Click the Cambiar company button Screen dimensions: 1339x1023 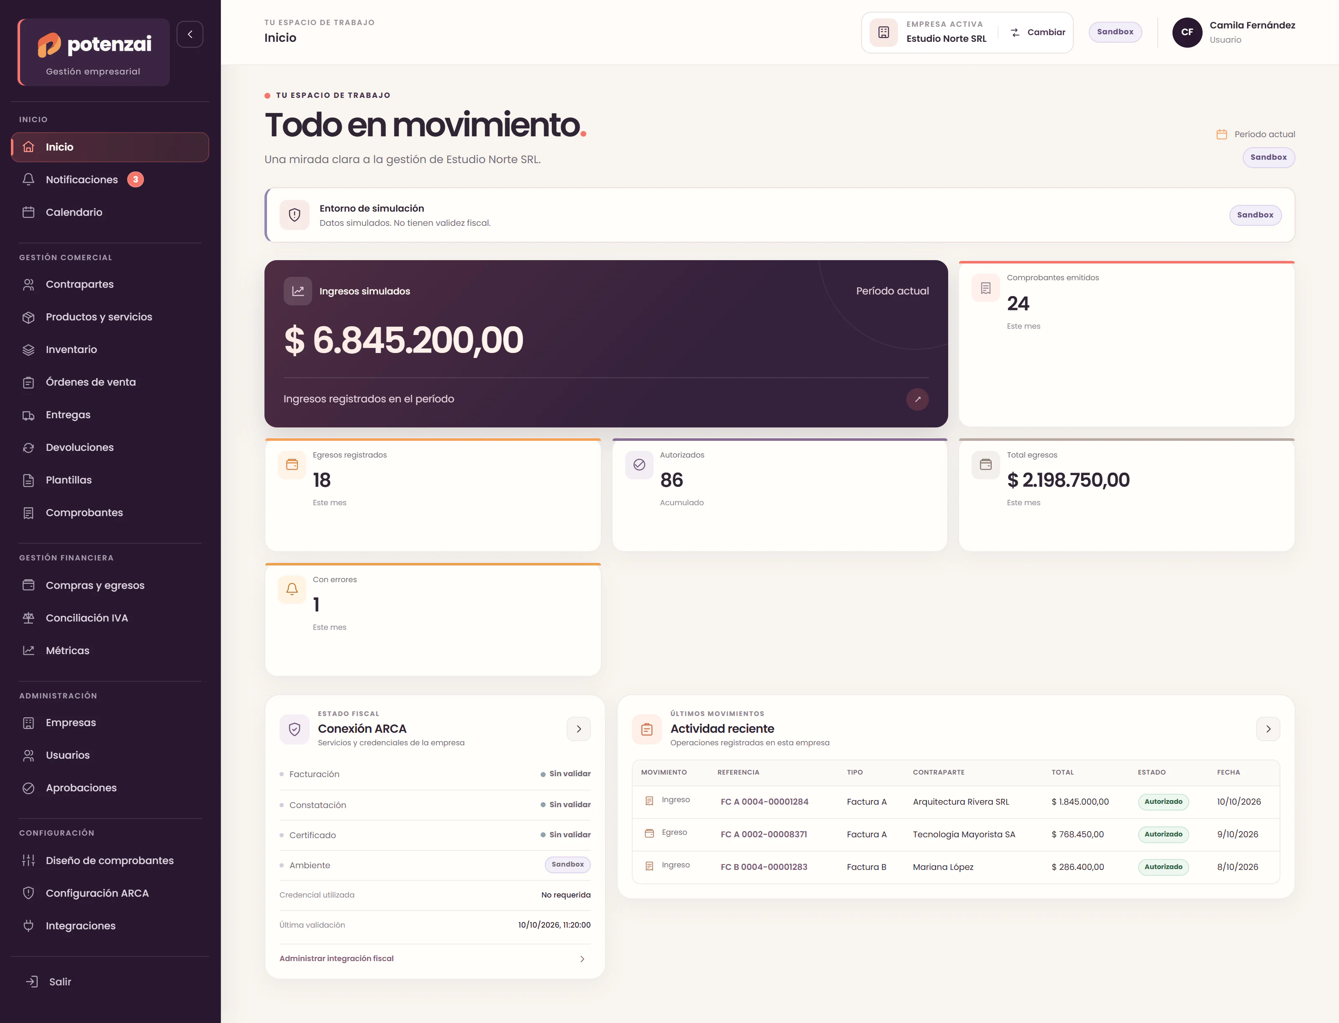1037,32
